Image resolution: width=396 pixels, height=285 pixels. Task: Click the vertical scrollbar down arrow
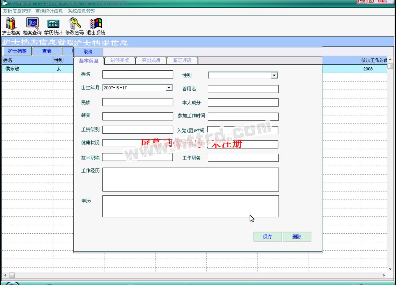pyautogui.click(x=390, y=269)
